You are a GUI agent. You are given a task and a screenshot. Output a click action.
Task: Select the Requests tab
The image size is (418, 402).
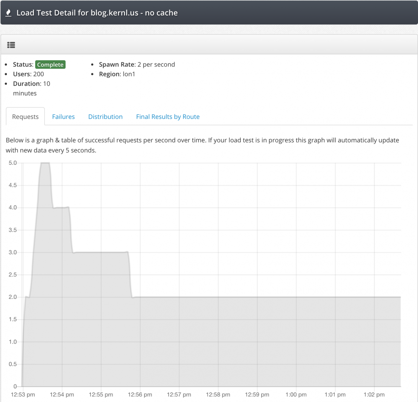[25, 117]
